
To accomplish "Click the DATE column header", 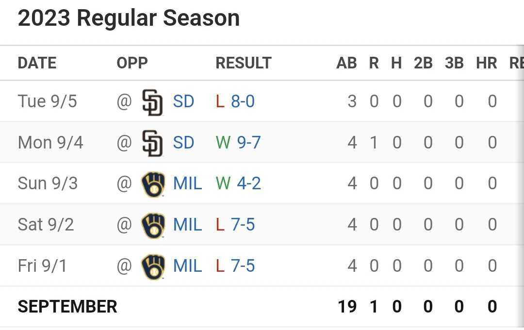I will point(37,63).
